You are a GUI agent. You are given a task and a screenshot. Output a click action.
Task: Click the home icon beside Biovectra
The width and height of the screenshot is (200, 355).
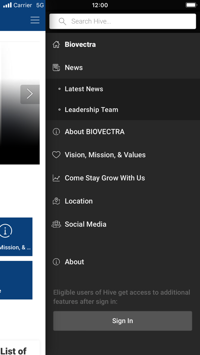pyautogui.click(x=56, y=44)
